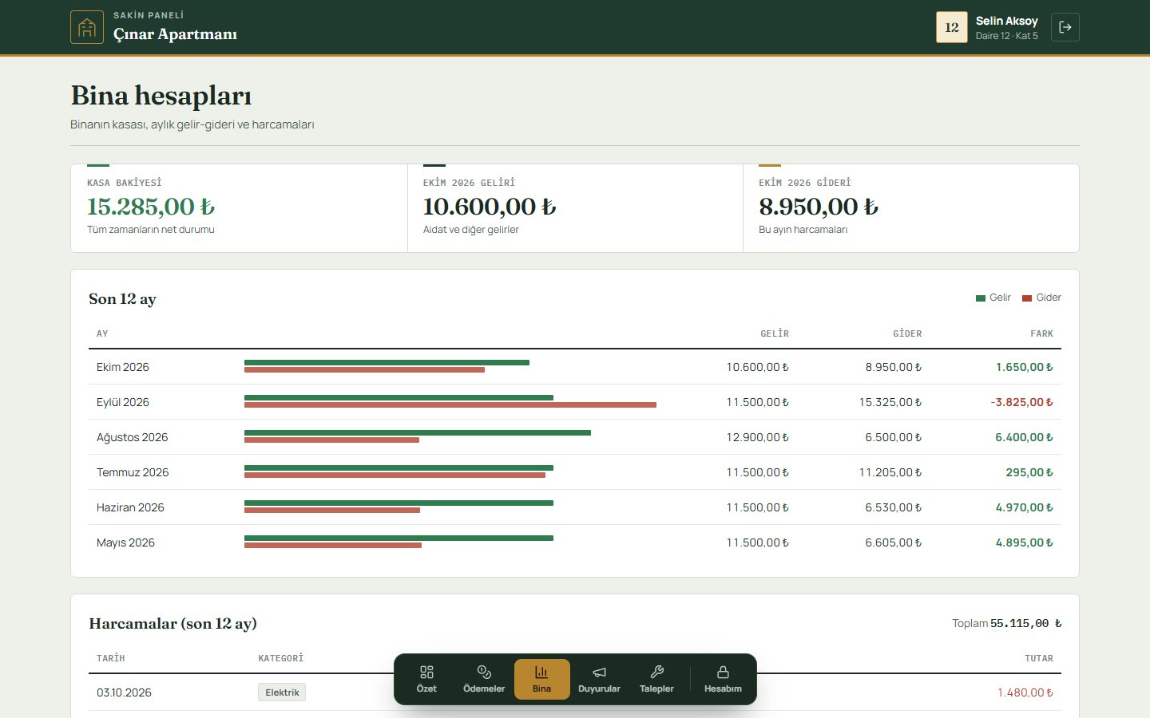The height and width of the screenshot is (718, 1150).
Task: Click the 1.480,00 ₺ expense amount
Action: [x=1025, y=692]
